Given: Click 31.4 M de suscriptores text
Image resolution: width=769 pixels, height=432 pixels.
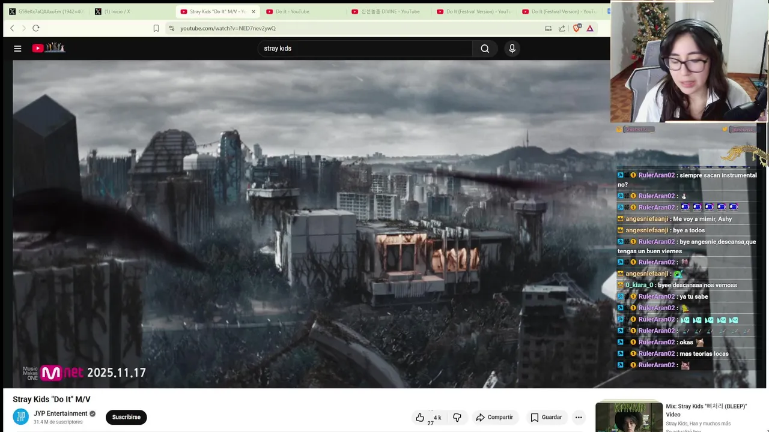Looking at the screenshot, I should [58, 422].
